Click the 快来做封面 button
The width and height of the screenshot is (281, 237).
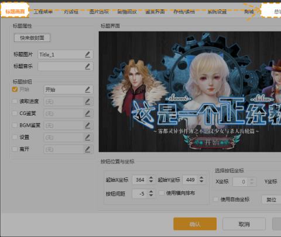coord(32,38)
